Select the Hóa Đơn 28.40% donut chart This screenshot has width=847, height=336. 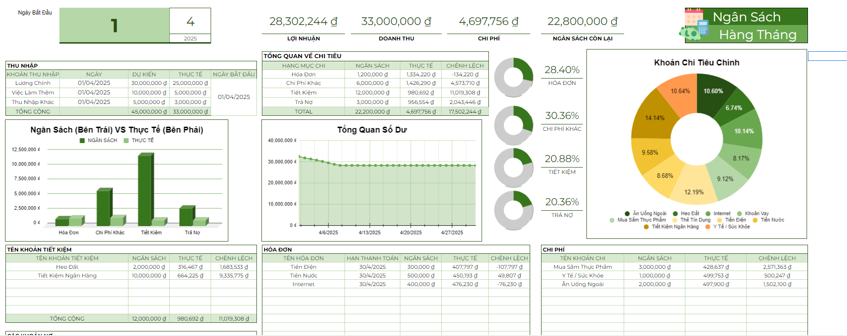[x=513, y=77]
